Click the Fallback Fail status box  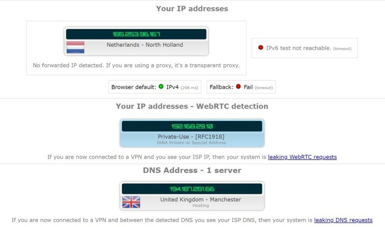pos(241,87)
